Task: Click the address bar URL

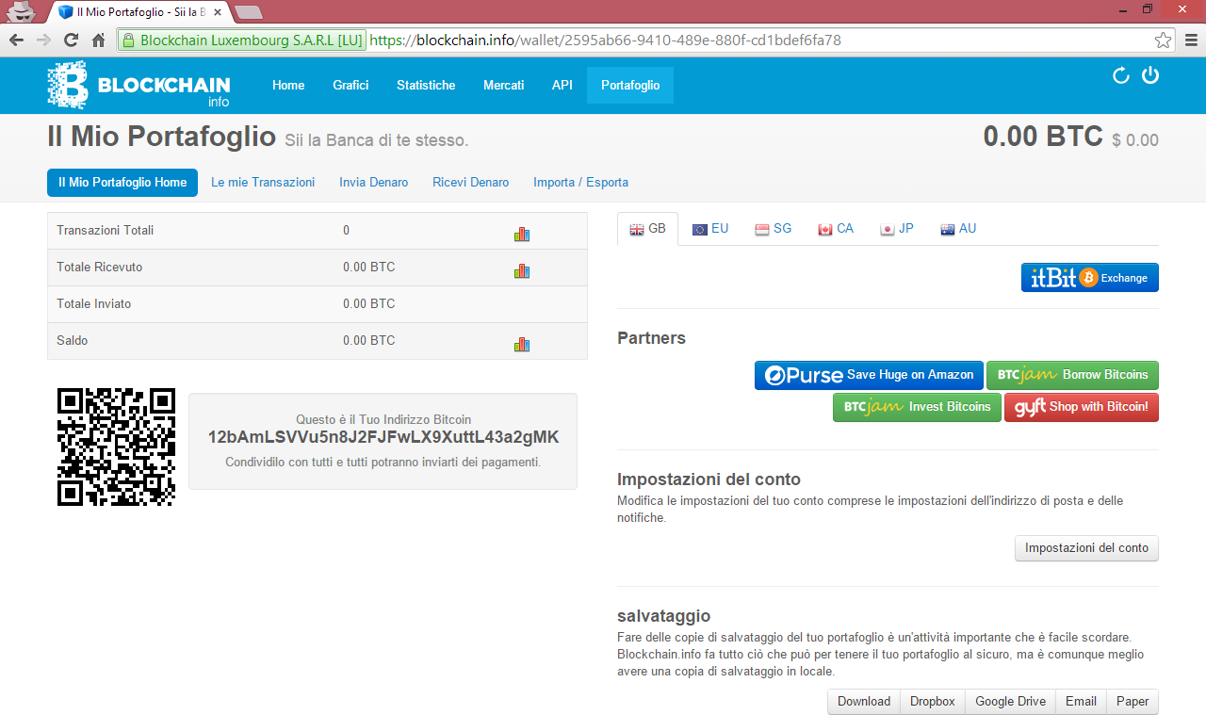Action: tap(605, 41)
